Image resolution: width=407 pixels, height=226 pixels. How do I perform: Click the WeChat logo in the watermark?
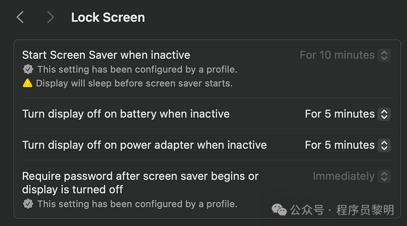[279, 209]
